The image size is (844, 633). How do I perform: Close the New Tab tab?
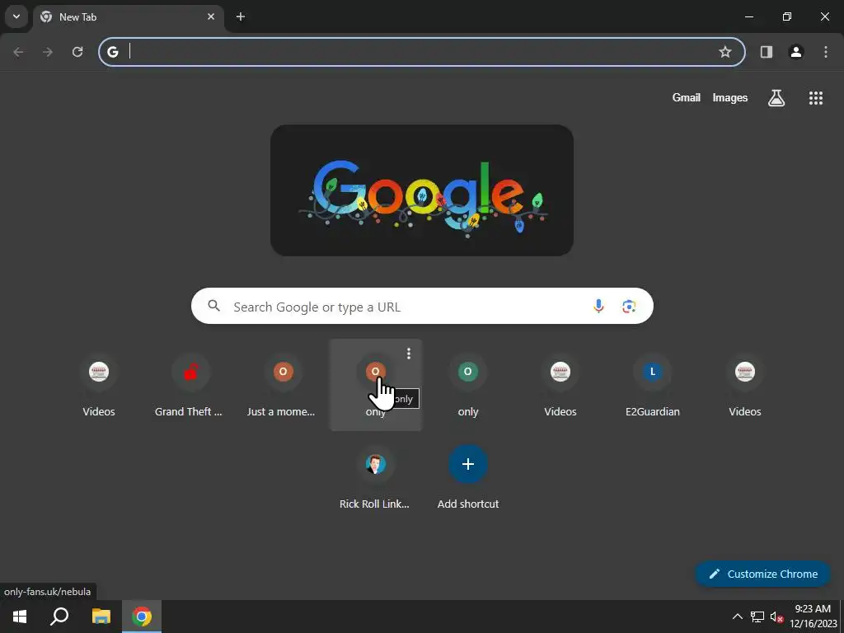point(211,16)
